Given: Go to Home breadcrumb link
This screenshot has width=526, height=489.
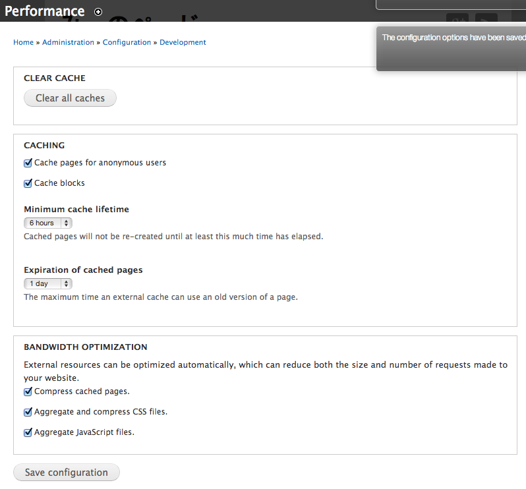Looking at the screenshot, I should pos(23,42).
